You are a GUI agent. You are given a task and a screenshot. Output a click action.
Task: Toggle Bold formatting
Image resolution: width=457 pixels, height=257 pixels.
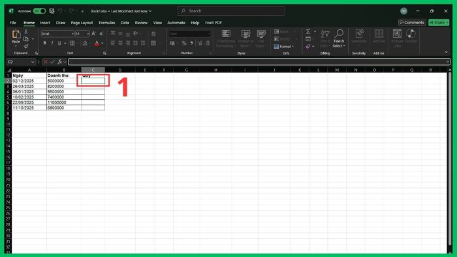(x=44, y=43)
